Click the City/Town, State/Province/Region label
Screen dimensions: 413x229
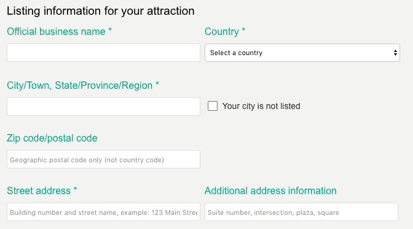click(x=79, y=86)
